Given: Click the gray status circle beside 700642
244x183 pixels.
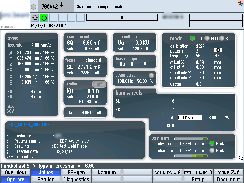Looking at the screenshot, I should pos(34,6).
